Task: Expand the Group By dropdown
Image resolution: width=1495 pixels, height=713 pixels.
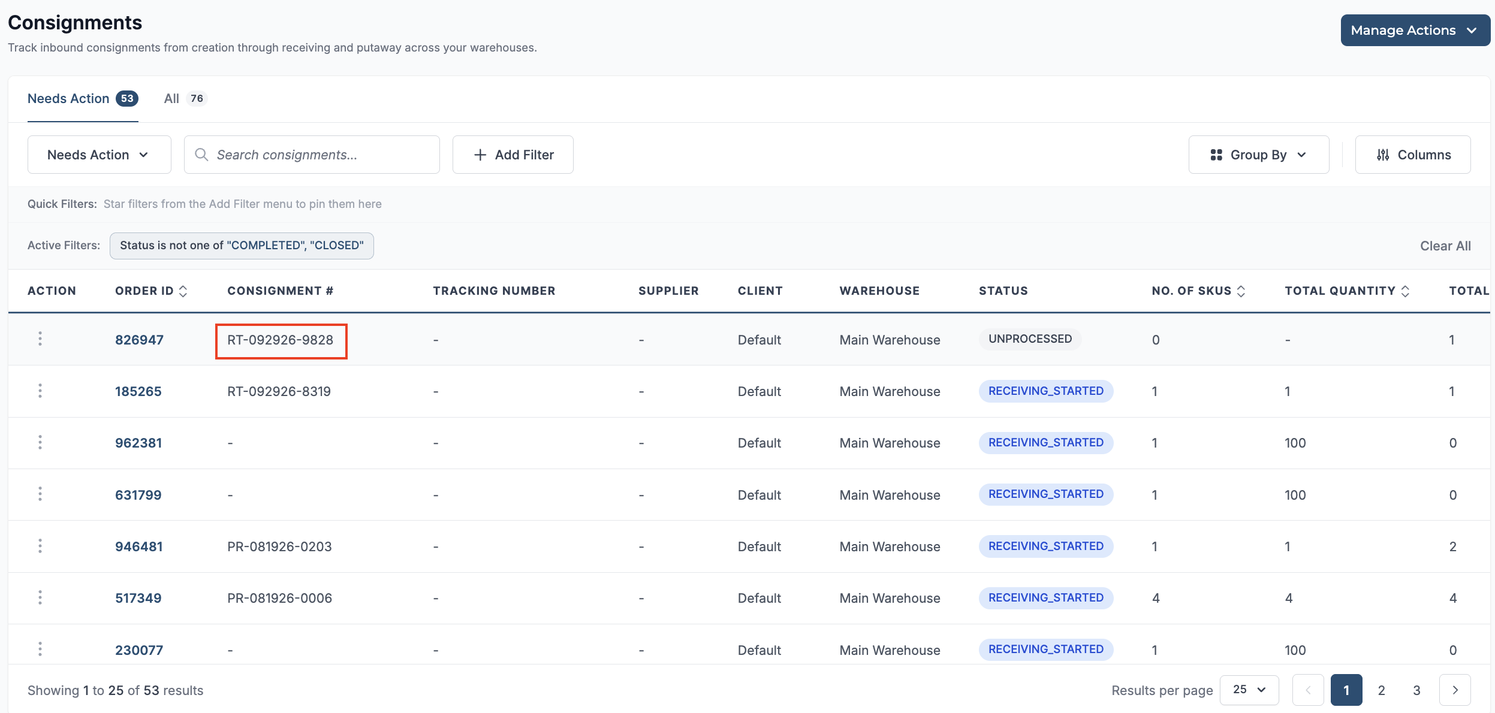Action: pyautogui.click(x=1259, y=155)
